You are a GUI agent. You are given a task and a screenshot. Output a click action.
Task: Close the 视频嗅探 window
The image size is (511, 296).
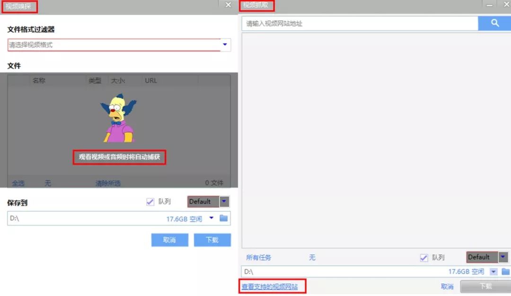(228, 5)
